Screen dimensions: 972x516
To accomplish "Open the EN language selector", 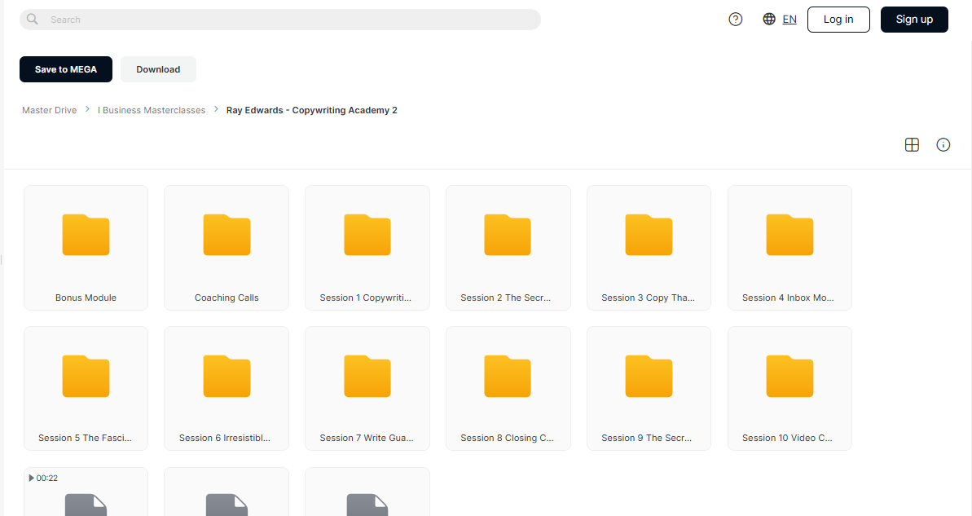I will pyautogui.click(x=789, y=20).
